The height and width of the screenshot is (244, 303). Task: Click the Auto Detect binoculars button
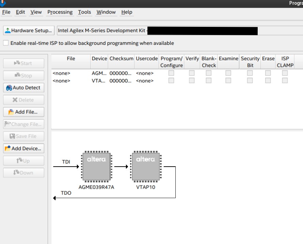[23, 88]
